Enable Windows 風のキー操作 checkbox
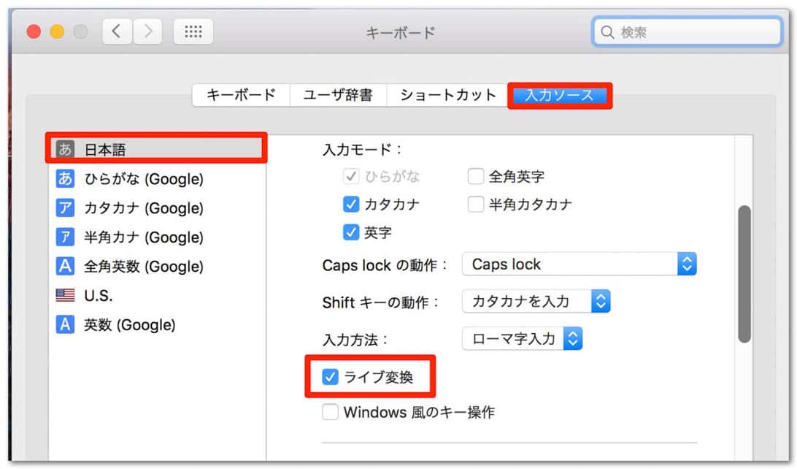 [330, 411]
